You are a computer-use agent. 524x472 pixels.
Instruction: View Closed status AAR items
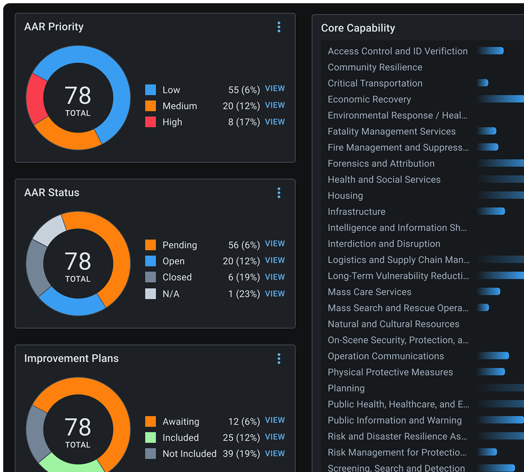(275, 277)
